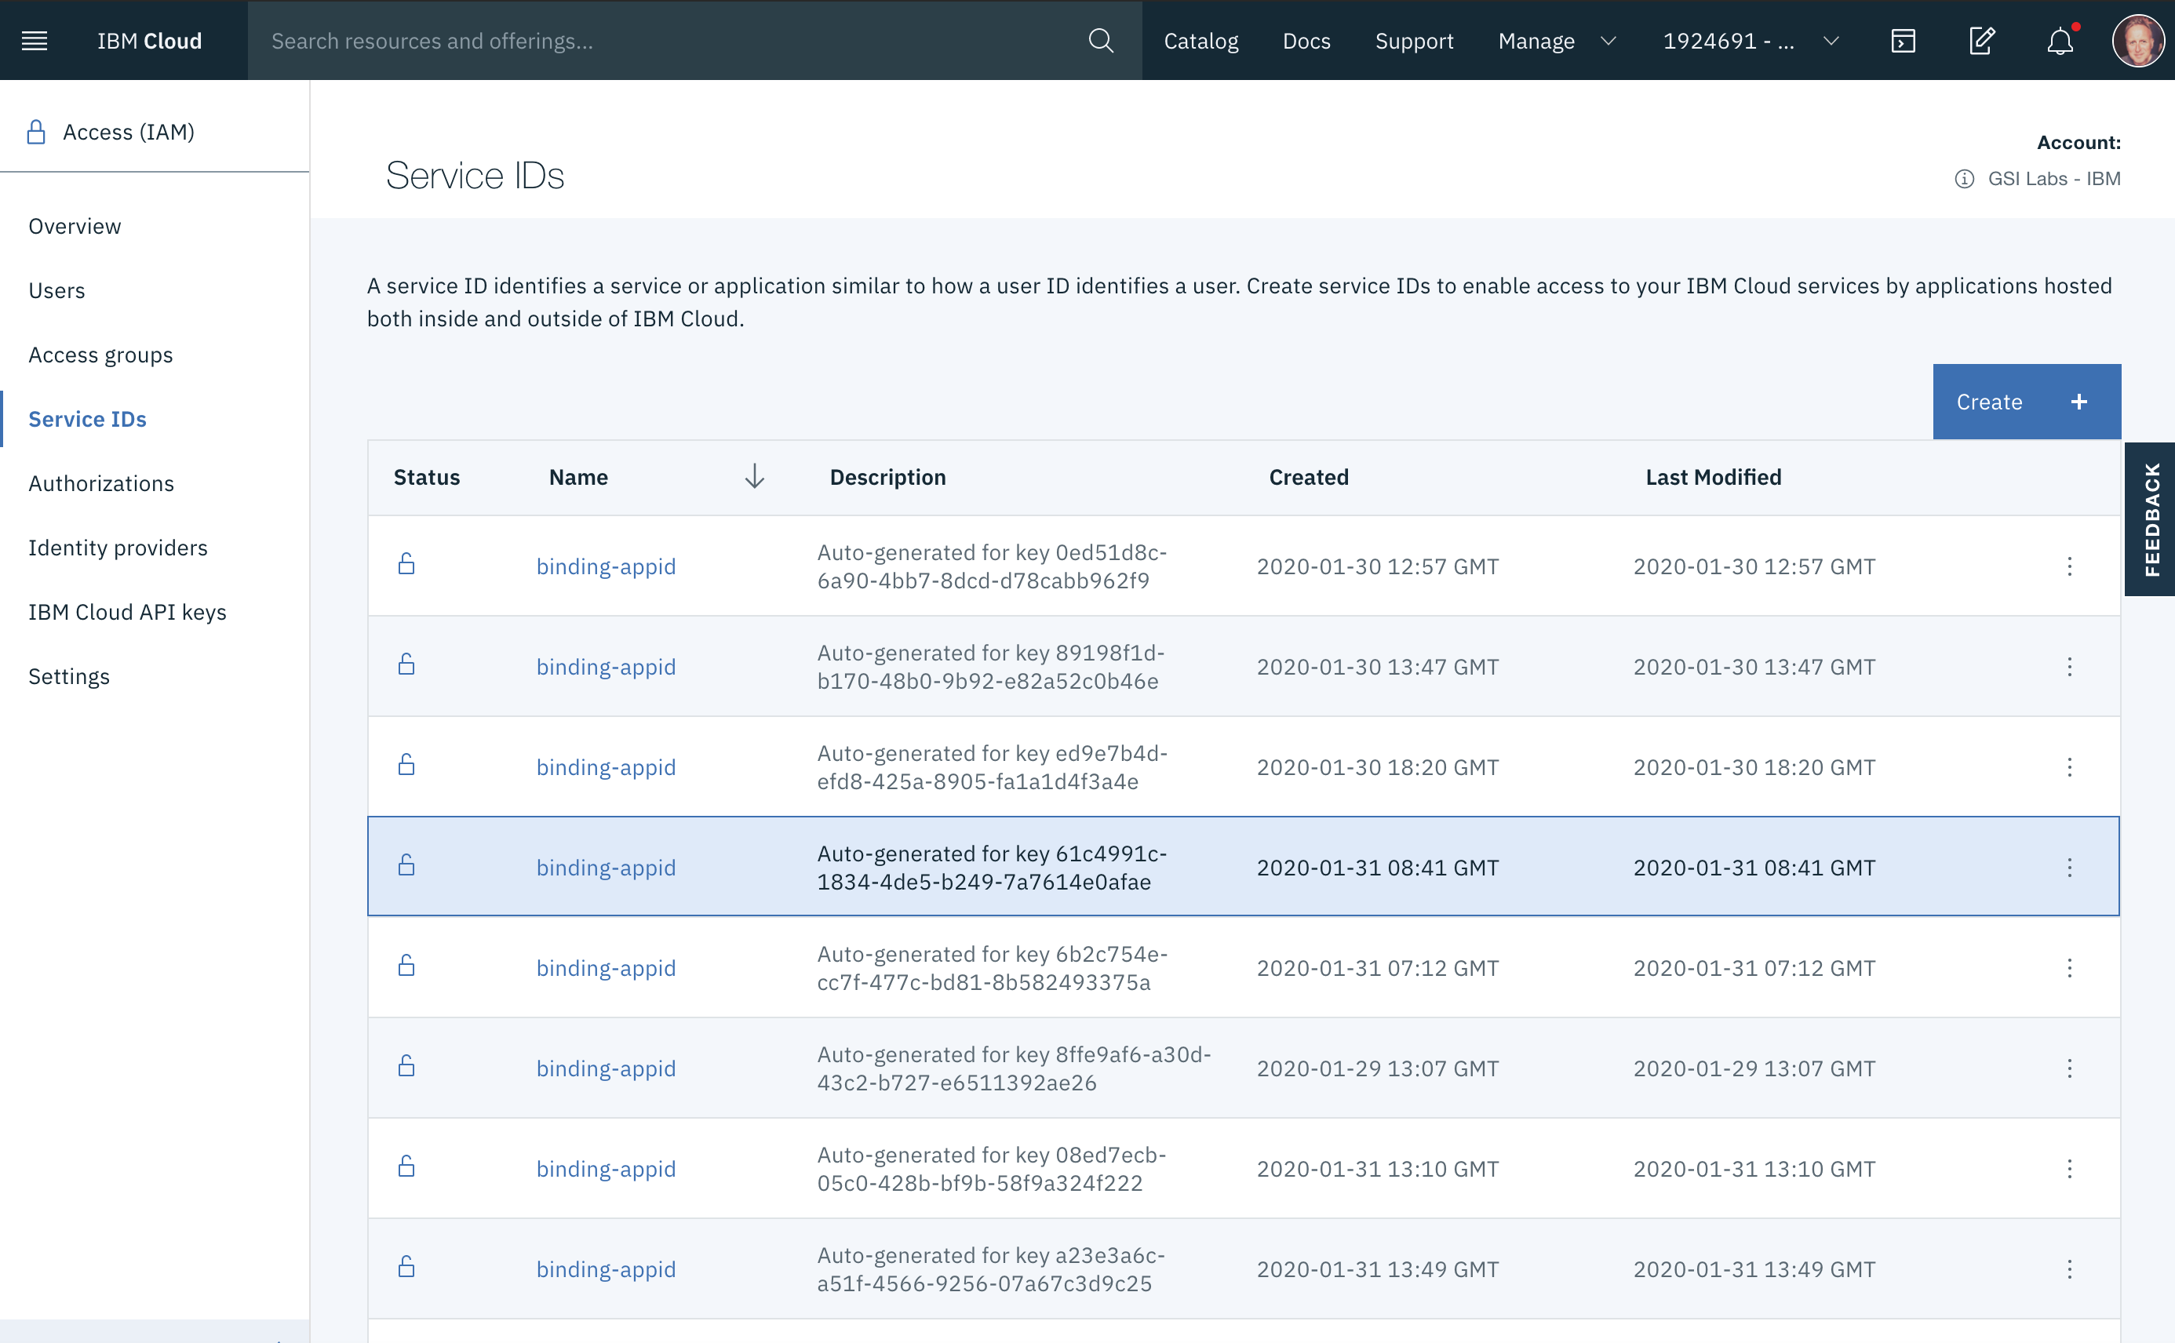Open the highlighted binding-appid service ID link
2175x1343 pixels.
click(605, 867)
